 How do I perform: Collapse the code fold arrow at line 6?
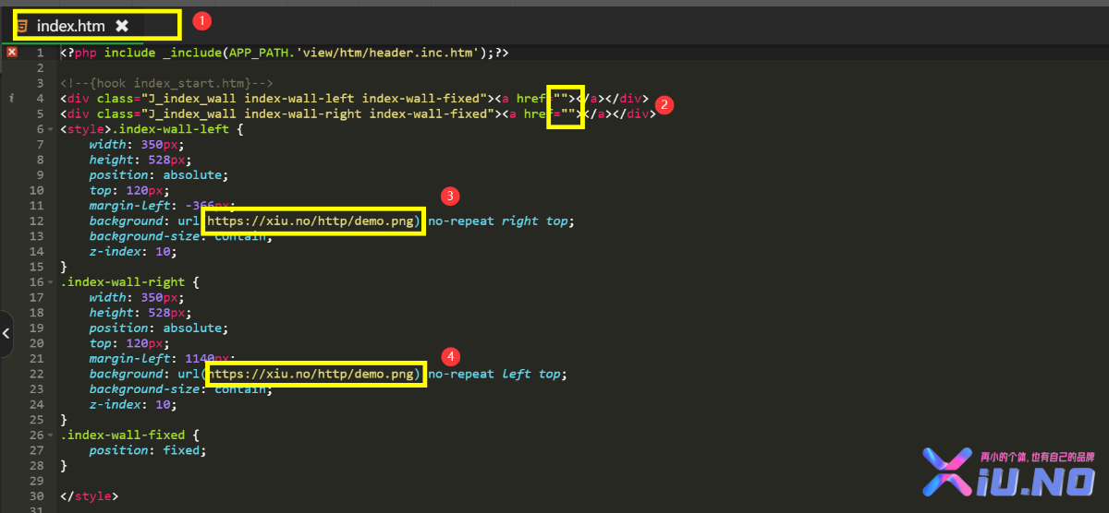tap(51, 129)
